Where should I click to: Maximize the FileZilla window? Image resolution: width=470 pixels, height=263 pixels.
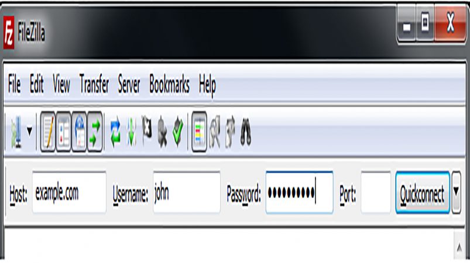click(425, 25)
